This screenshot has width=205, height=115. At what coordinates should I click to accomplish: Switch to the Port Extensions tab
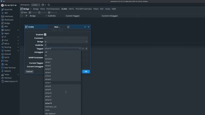(53, 9)
